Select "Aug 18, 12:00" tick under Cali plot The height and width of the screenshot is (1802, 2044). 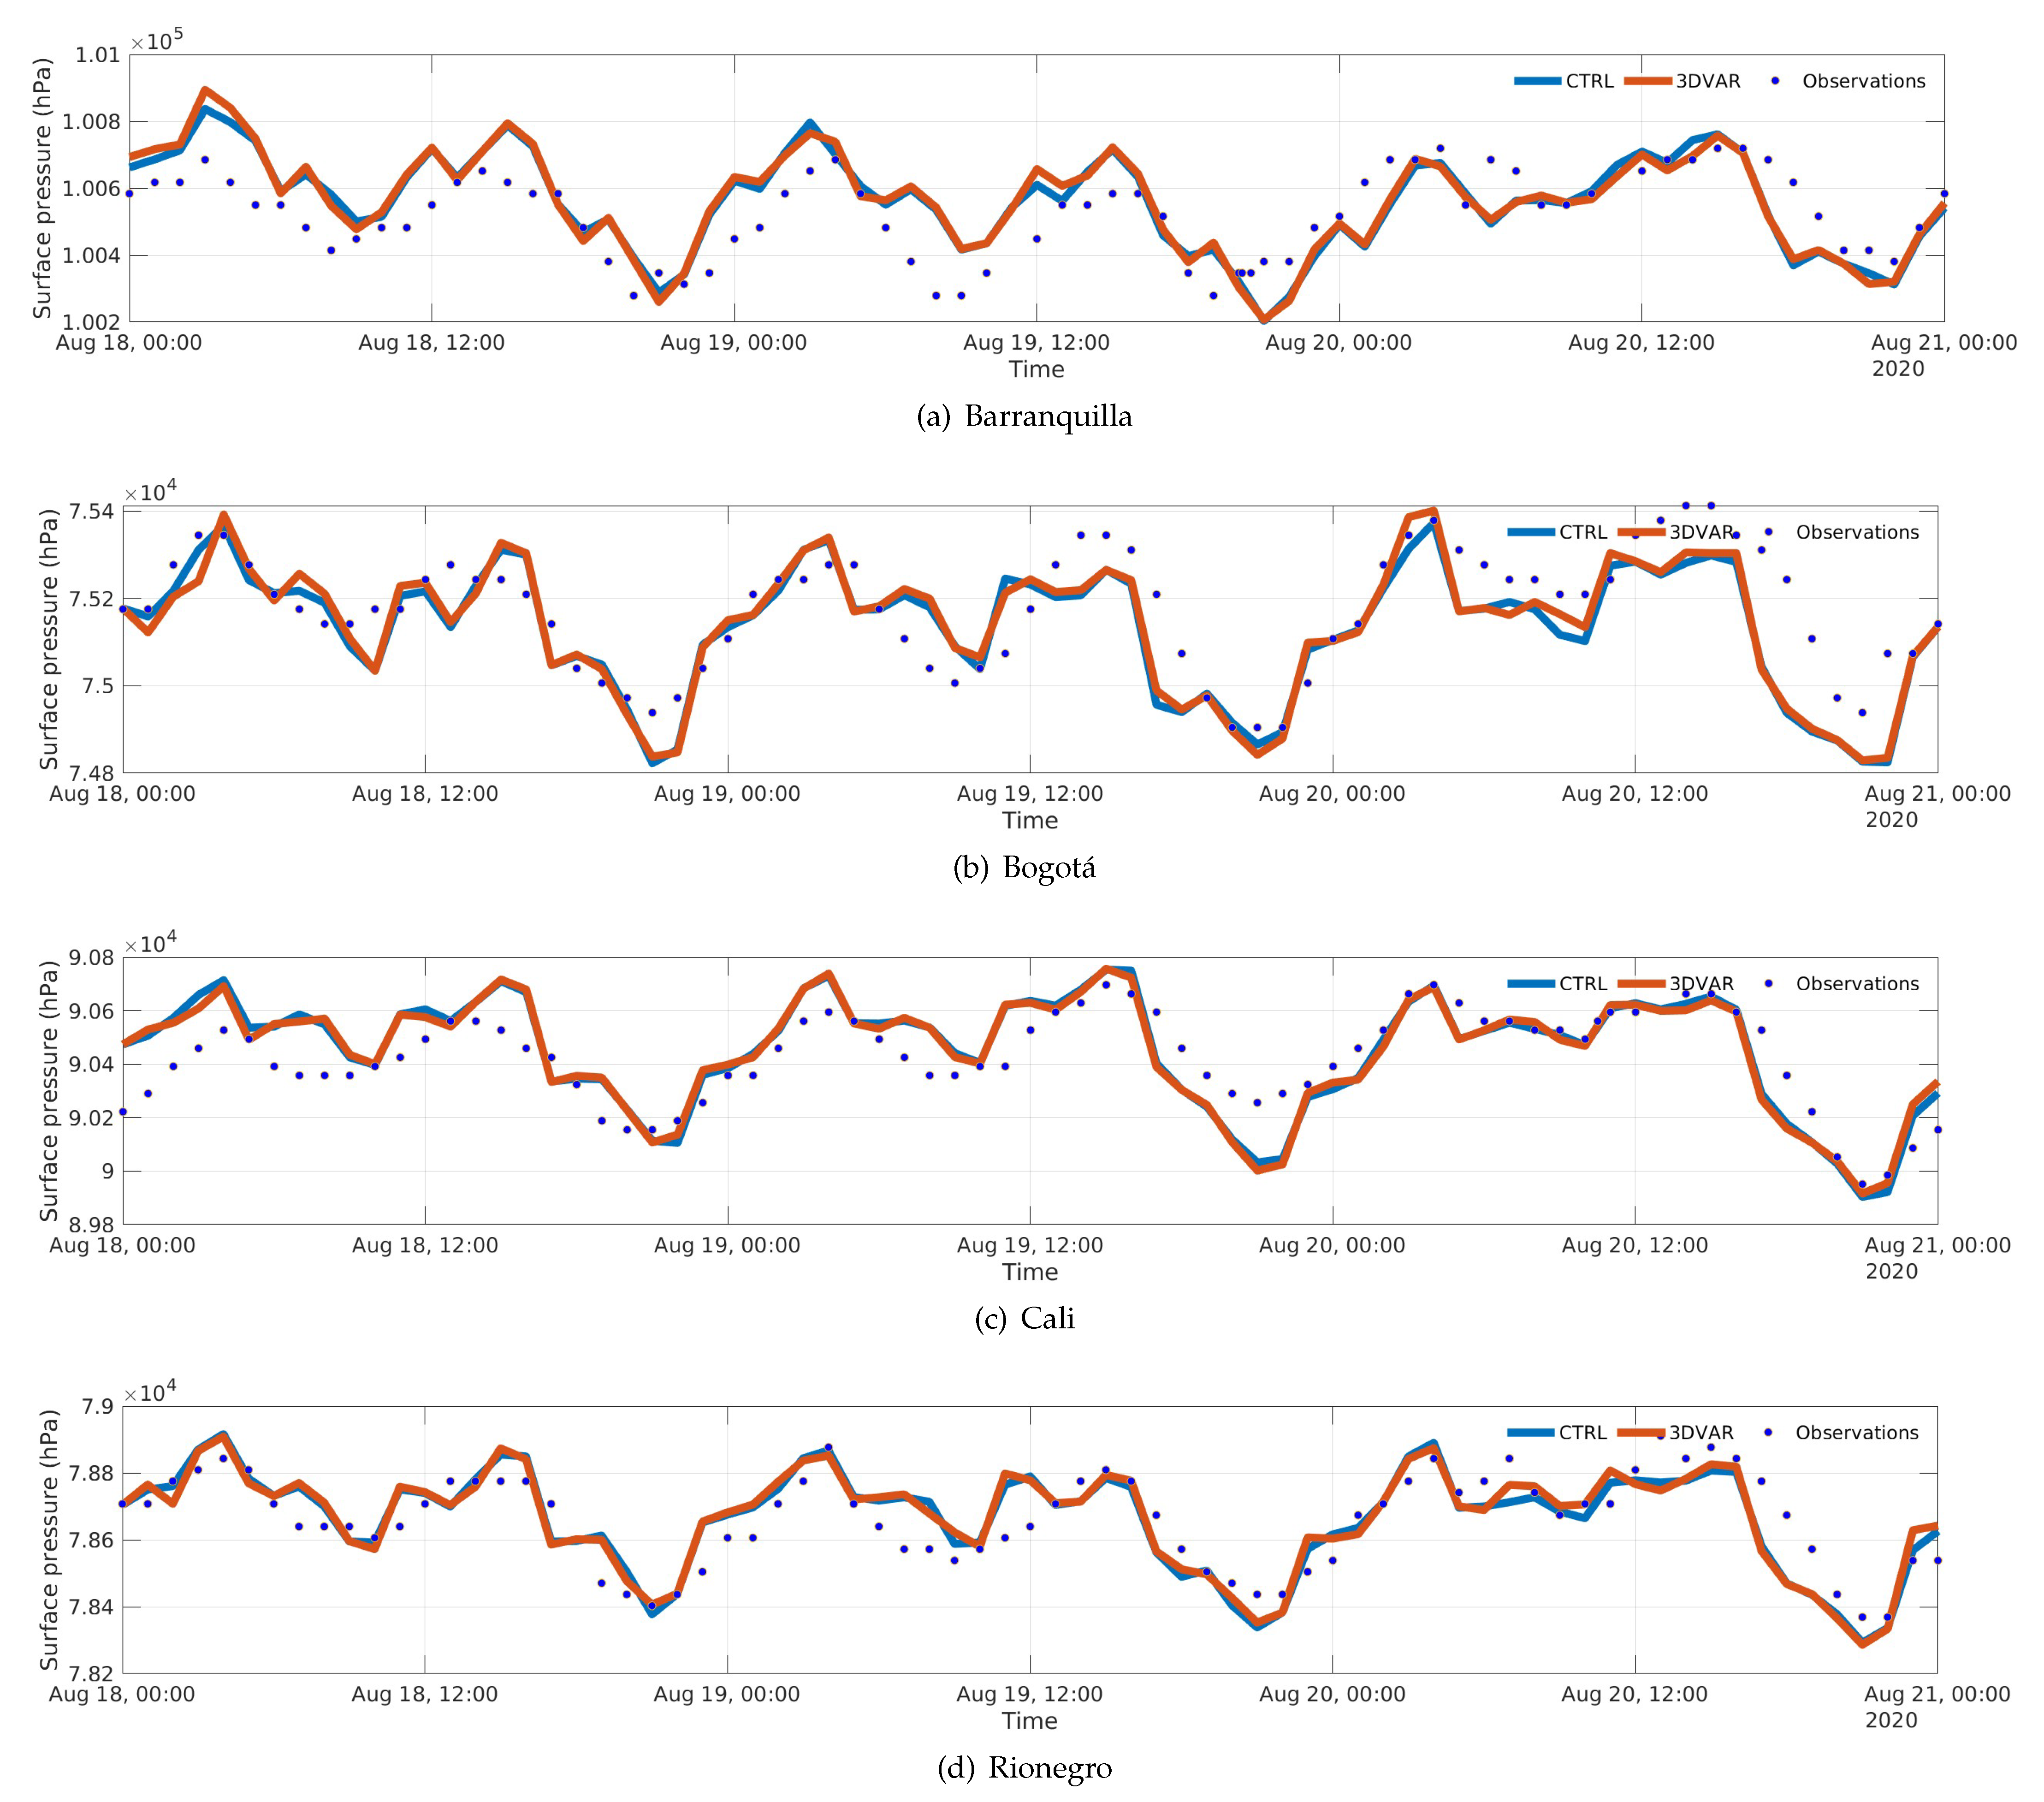pyautogui.click(x=424, y=1246)
